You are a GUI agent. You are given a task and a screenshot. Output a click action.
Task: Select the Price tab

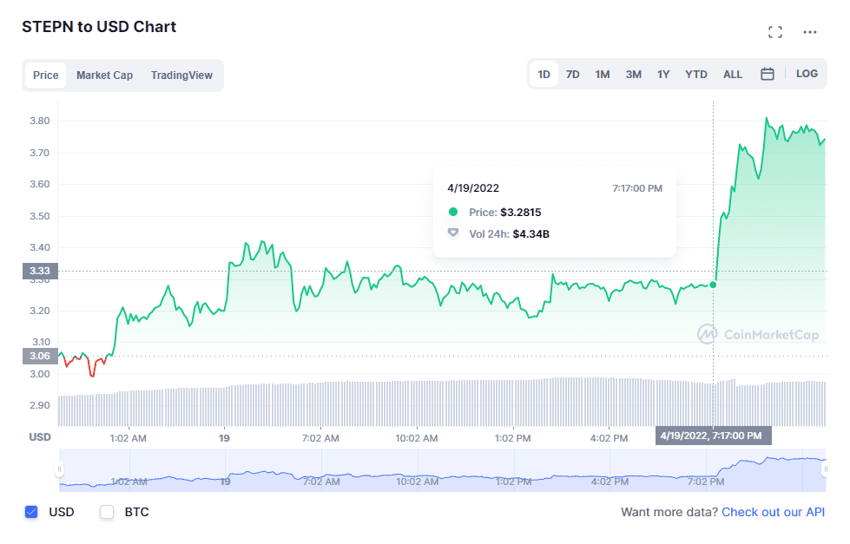click(x=45, y=75)
